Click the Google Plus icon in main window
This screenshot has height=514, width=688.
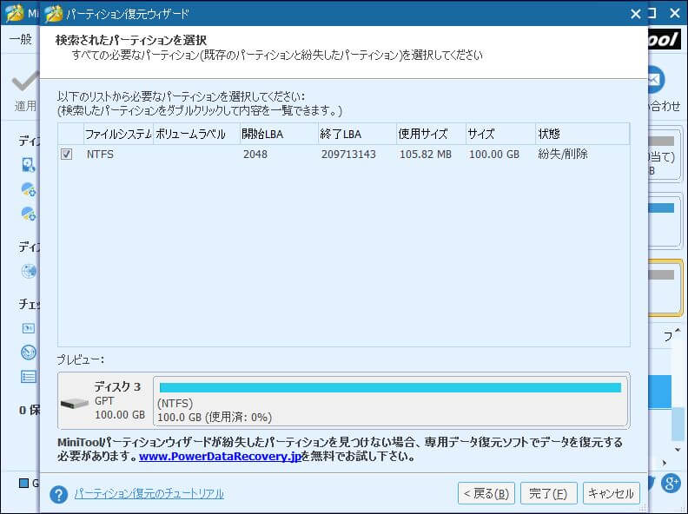tap(671, 484)
